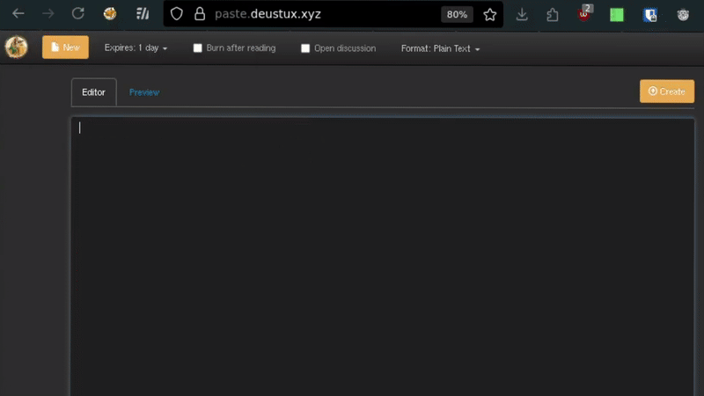
Task: Enable Burn after reading checkbox
Action: (x=197, y=48)
